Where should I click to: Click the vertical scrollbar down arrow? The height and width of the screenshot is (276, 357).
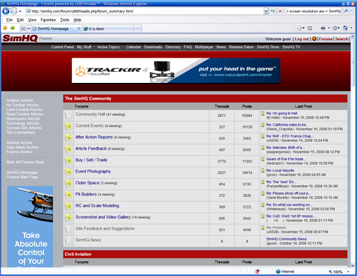point(352,265)
